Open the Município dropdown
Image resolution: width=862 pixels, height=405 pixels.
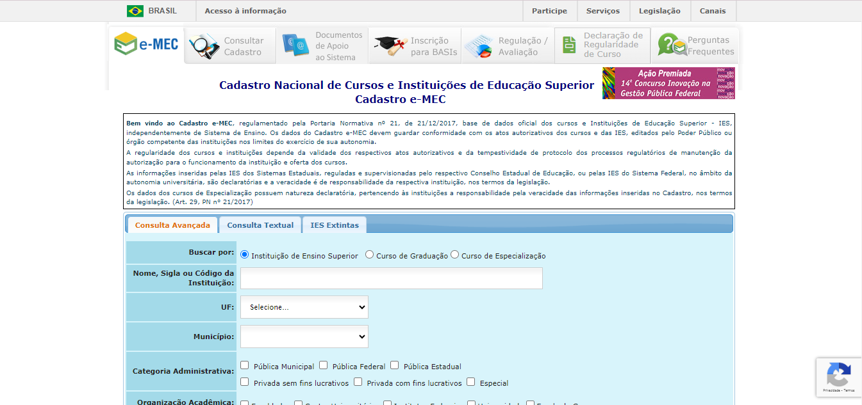(304, 337)
